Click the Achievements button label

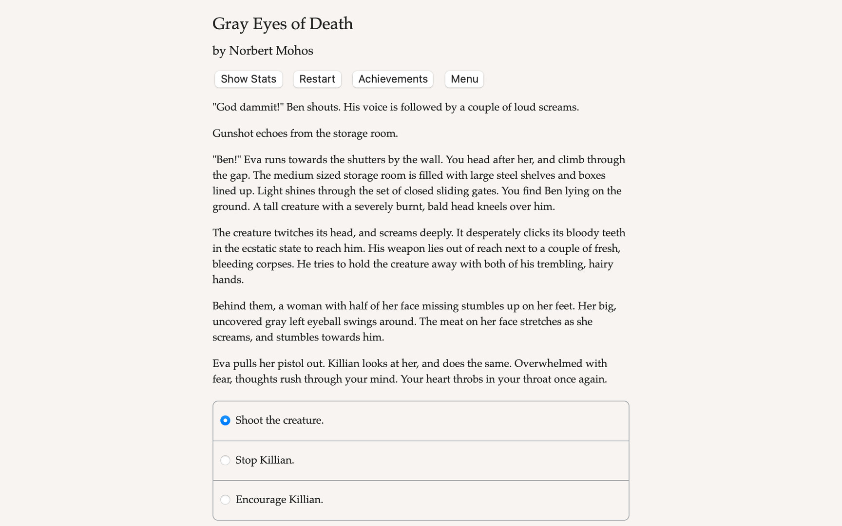tap(392, 79)
